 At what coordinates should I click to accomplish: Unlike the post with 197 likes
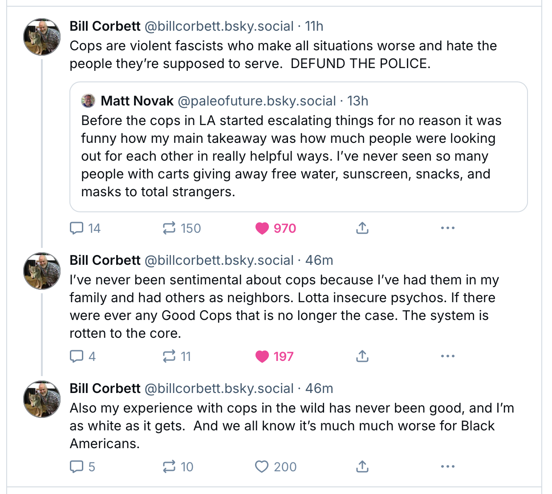tap(274, 356)
